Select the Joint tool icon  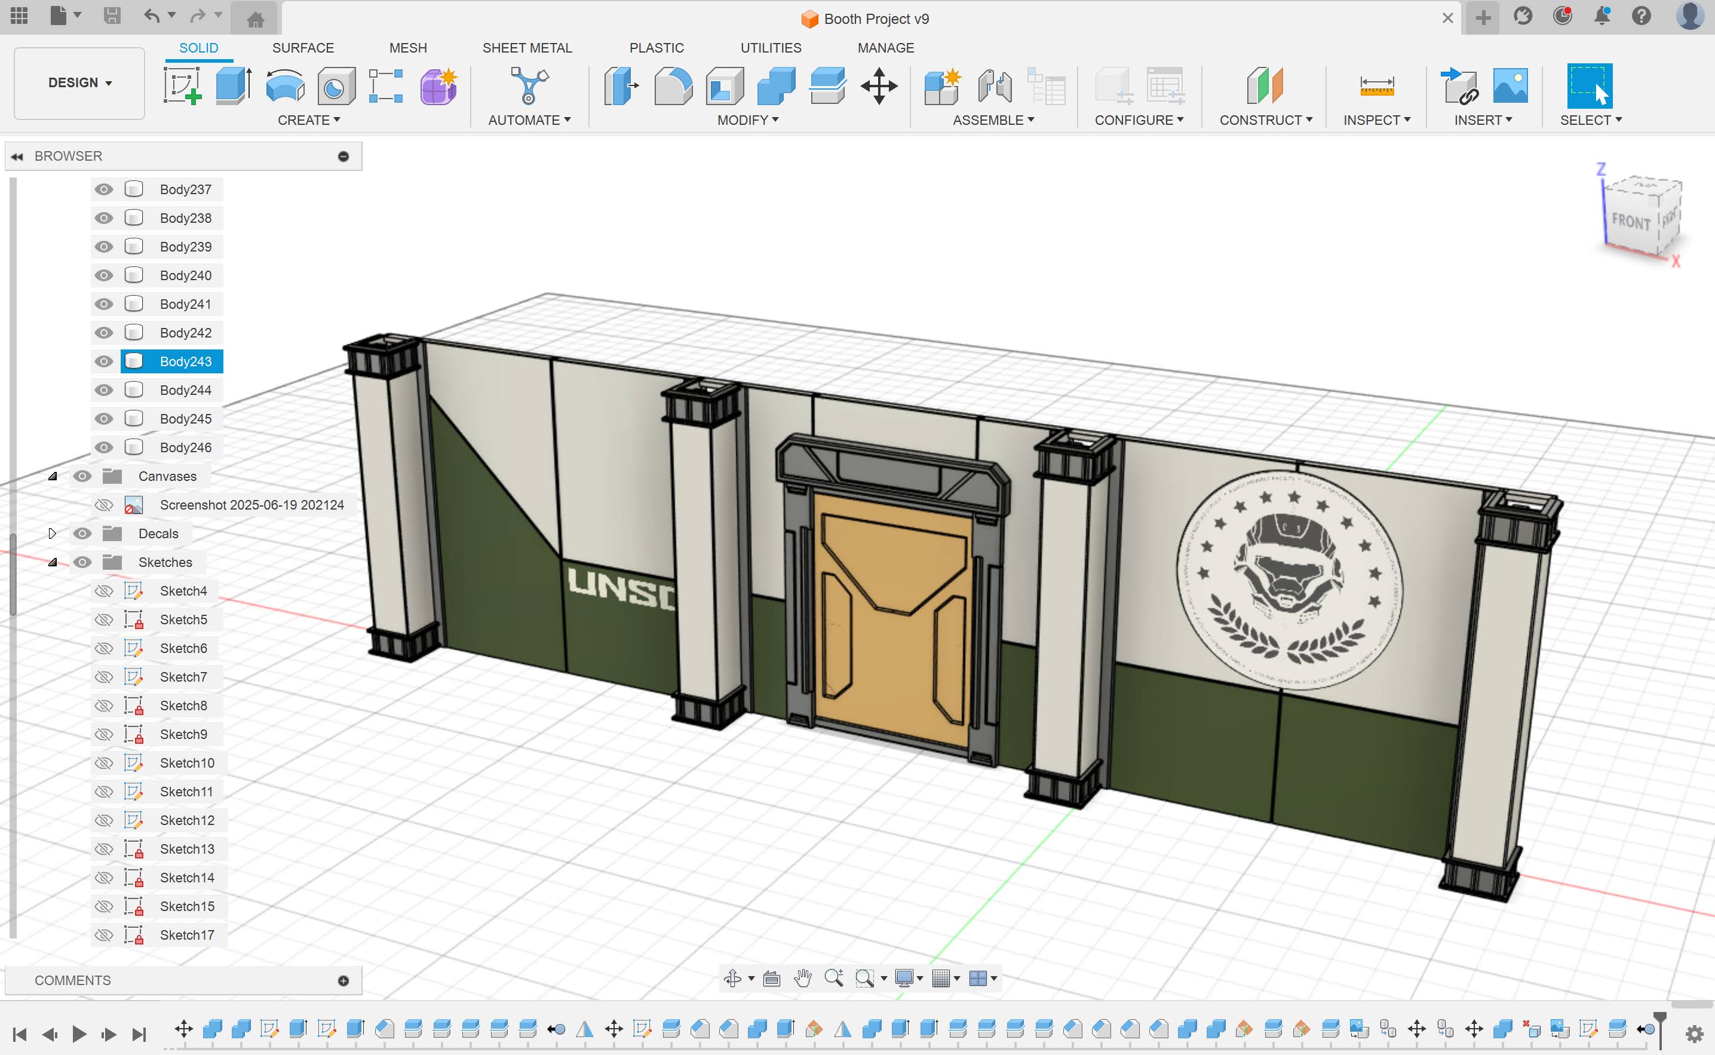coord(994,86)
